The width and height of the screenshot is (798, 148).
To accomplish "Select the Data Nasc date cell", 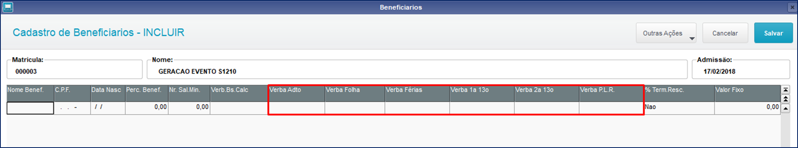I will [x=108, y=108].
